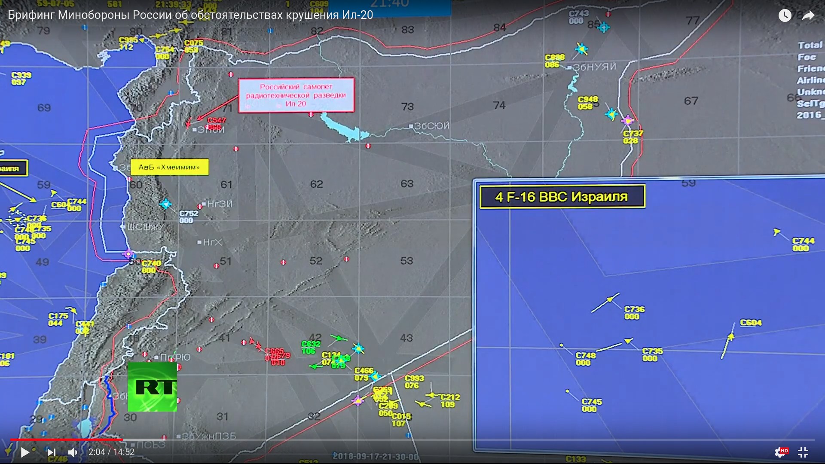Image resolution: width=825 pixels, height=464 pixels.
Task: Play the paused video
Action: 25,452
